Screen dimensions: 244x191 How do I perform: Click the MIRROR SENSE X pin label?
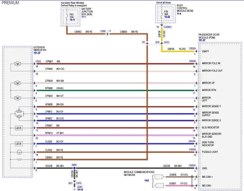pos(211,120)
